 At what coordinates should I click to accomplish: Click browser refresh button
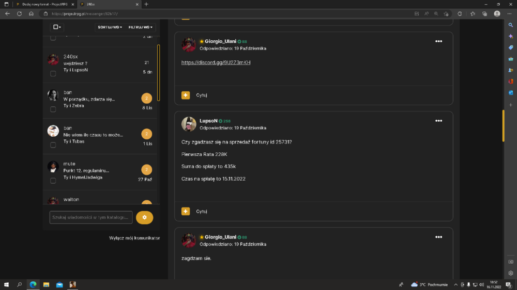[20, 14]
